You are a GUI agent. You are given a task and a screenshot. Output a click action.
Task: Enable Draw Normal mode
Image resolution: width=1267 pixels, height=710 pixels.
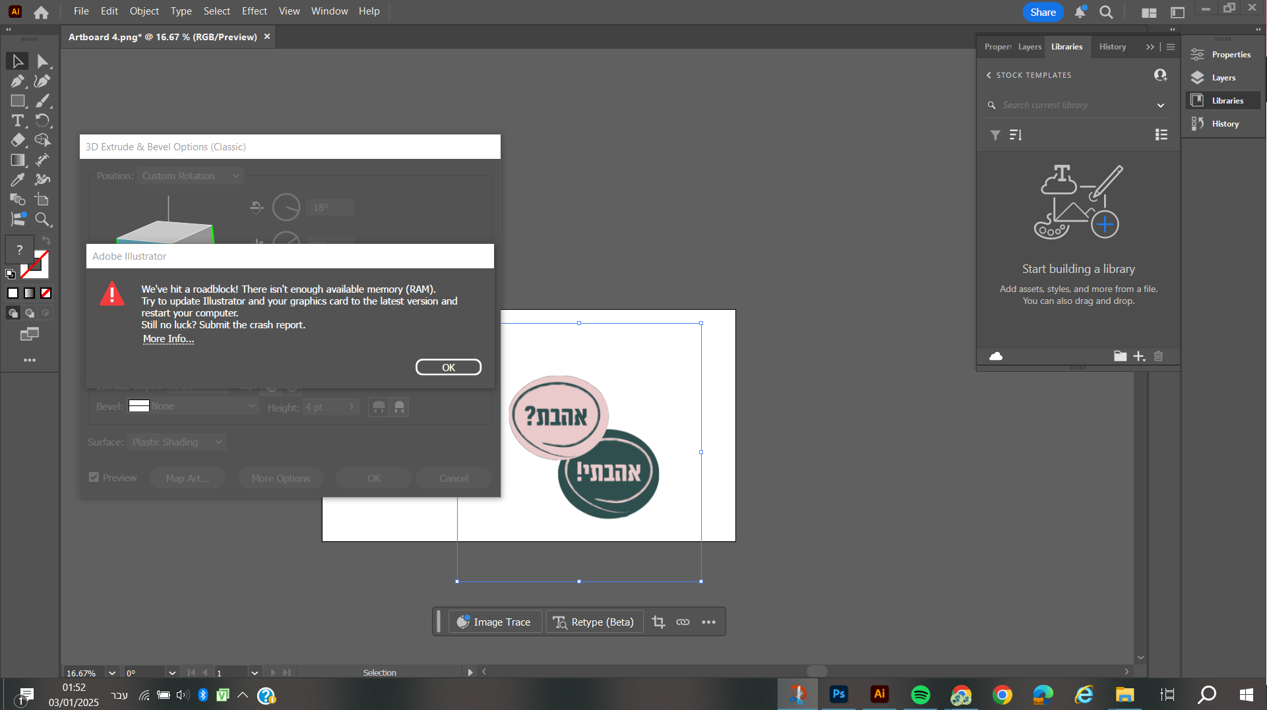13,313
